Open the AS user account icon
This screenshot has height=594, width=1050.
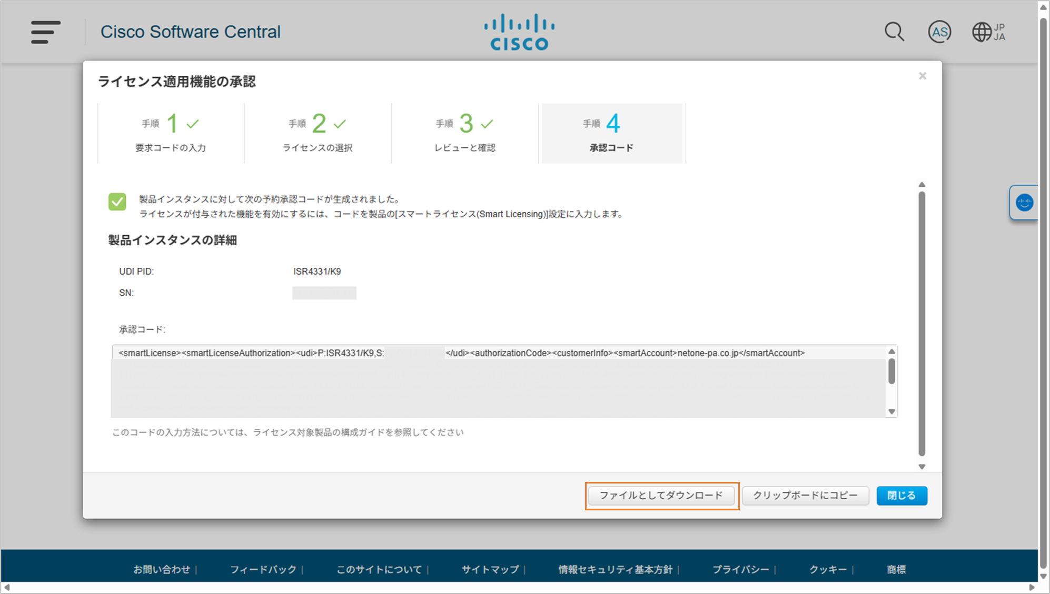point(939,32)
